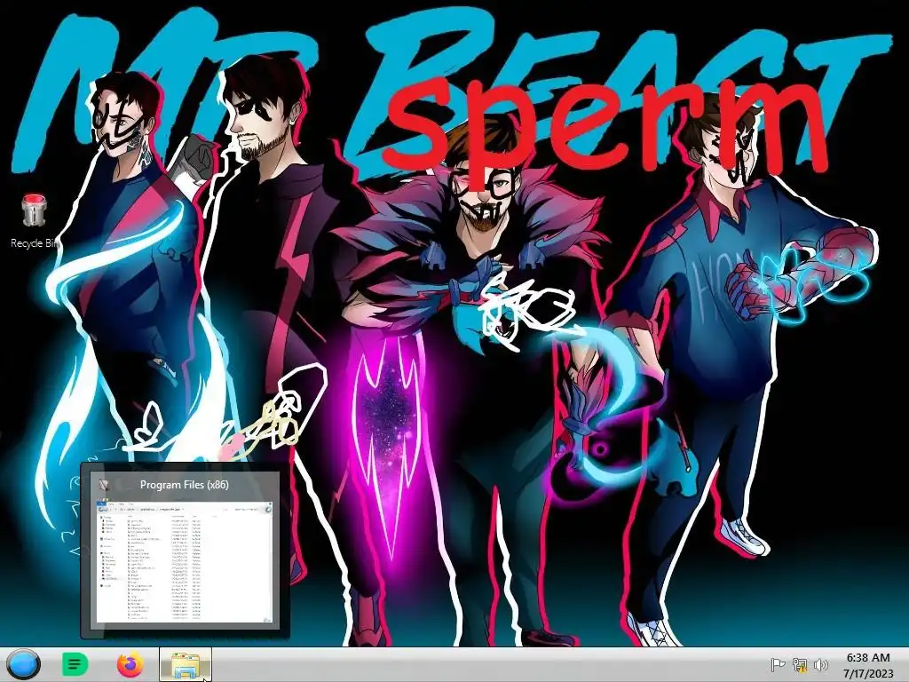Open the Start menu orb
This screenshot has width=909, height=682.
click(x=24, y=664)
